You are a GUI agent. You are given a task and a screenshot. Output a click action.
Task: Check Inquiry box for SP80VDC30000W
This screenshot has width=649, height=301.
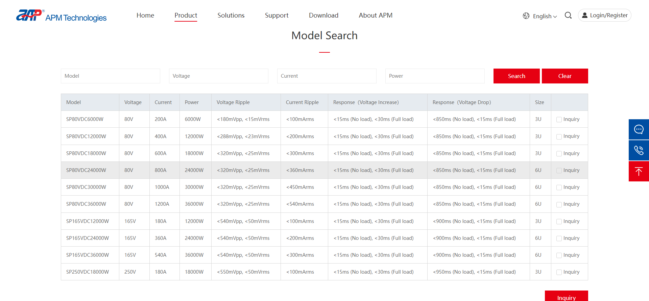click(559, 187)
